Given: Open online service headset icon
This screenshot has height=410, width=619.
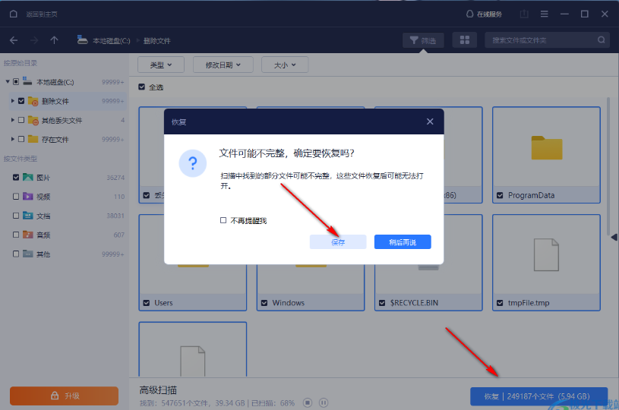Looking at the screenshot, I should pyautogui.click(x=470, y=14).
